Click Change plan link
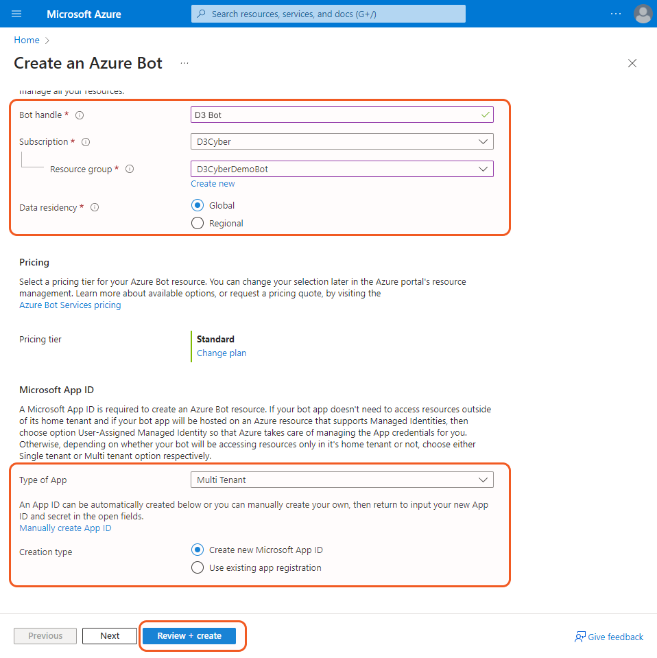This screenshot has width=657, height=658. tap(222, 353)
